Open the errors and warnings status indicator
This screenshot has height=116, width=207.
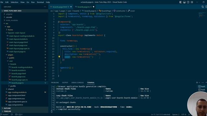19,114
